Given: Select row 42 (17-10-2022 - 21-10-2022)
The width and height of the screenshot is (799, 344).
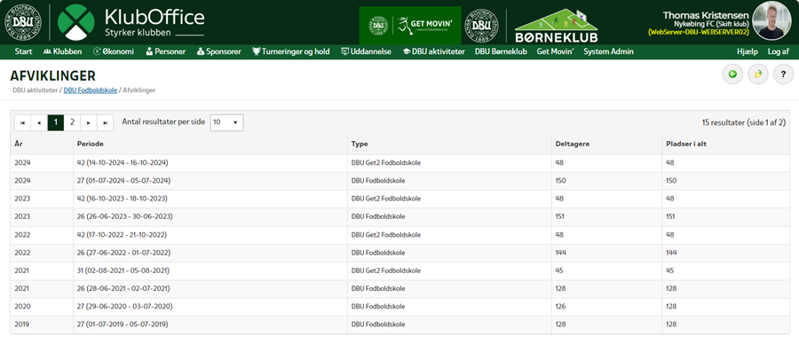Looking at the screenshot, I should click(x=399, y=235).
